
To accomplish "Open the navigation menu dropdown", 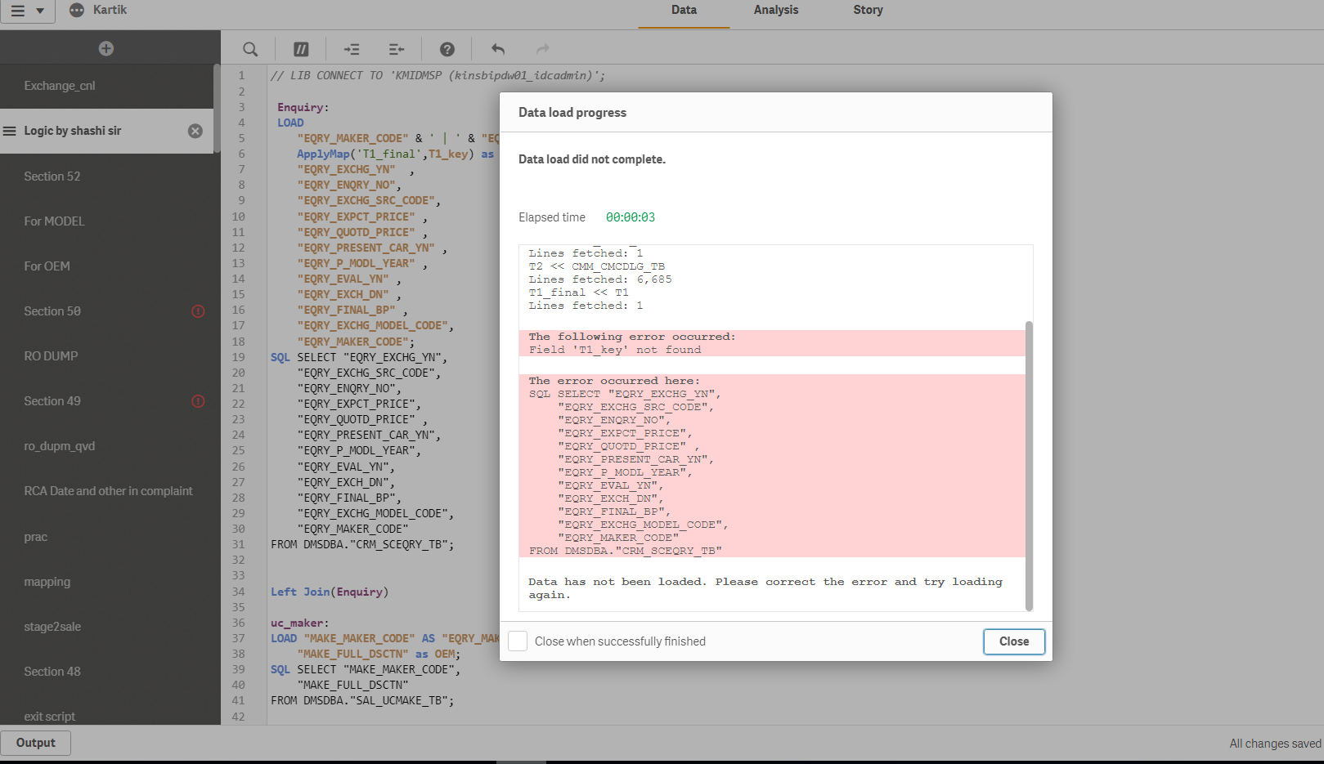I will point(28,11).
